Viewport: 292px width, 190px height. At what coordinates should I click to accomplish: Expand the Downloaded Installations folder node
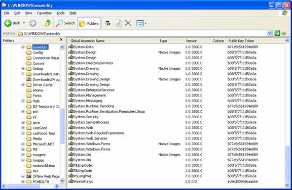(23, 74)
